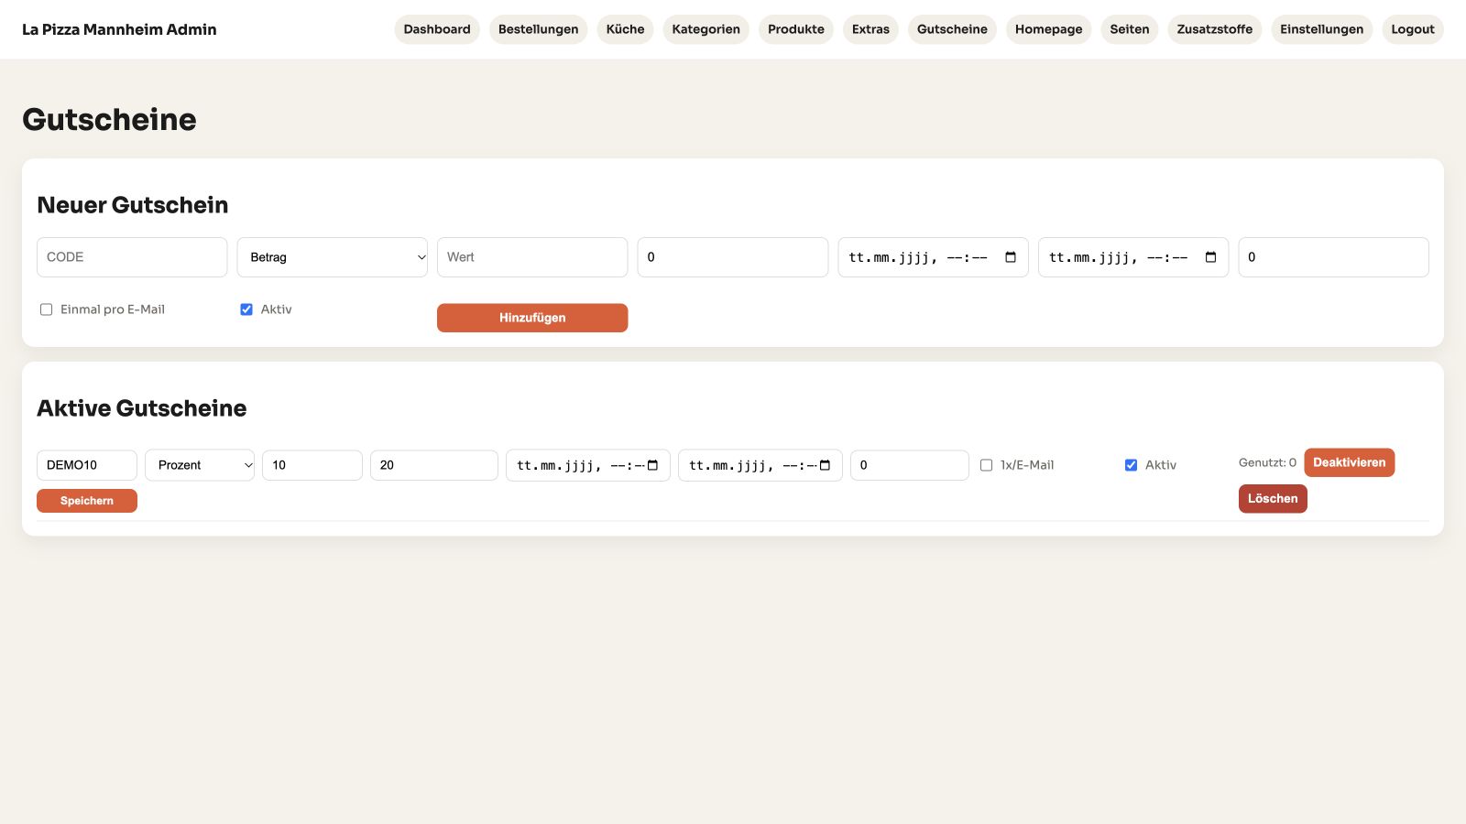Navigate to Zusatzstoffe
The image size is (1466, 824).
tap(1215, 29)
